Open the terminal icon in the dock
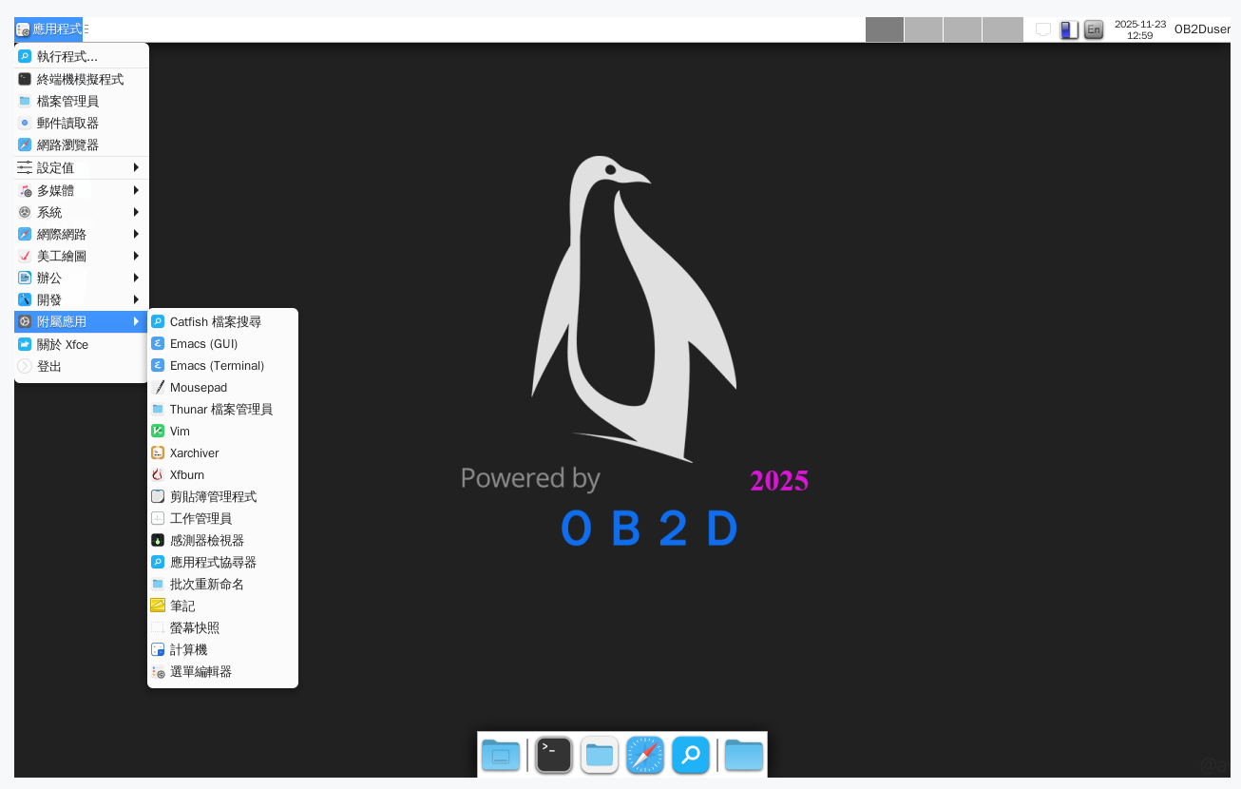1241x789 pixels. click(554, 755)
